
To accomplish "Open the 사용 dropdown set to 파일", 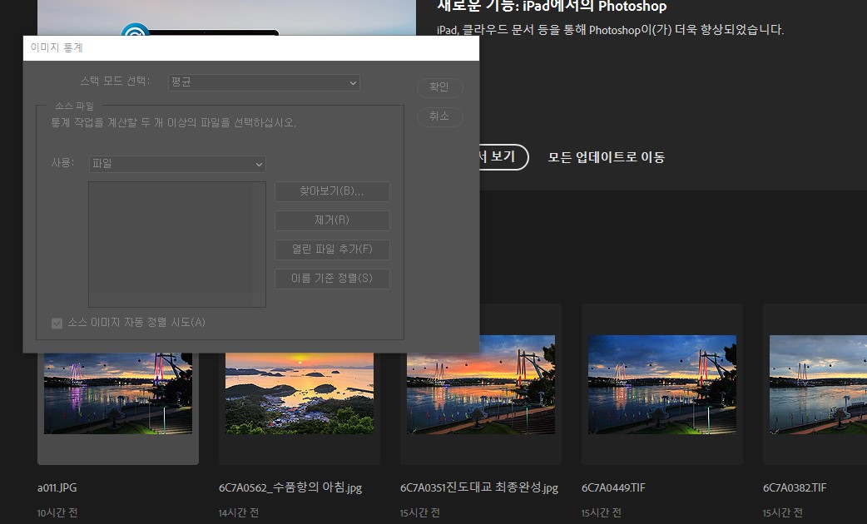I will (x=177, y=164).
